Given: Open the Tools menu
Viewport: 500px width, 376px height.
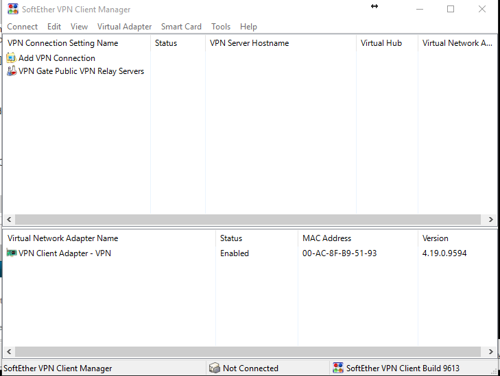Looking at the screenshot, I should pos(221,27).
